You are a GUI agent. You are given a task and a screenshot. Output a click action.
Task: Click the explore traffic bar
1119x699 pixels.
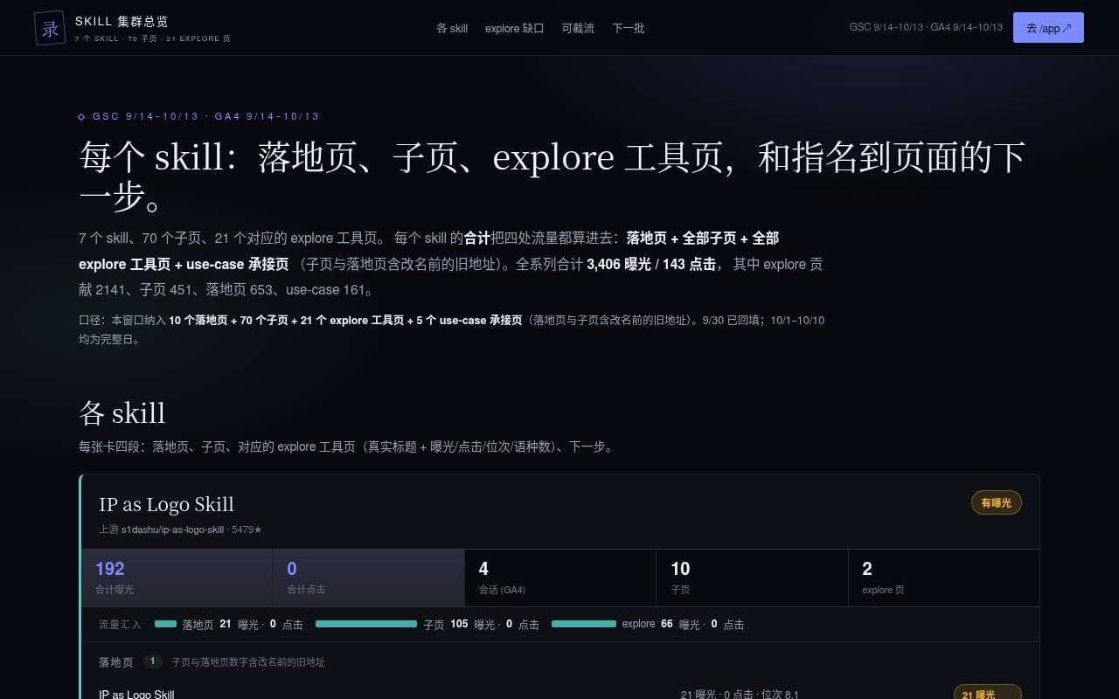[x=584, y=624]
